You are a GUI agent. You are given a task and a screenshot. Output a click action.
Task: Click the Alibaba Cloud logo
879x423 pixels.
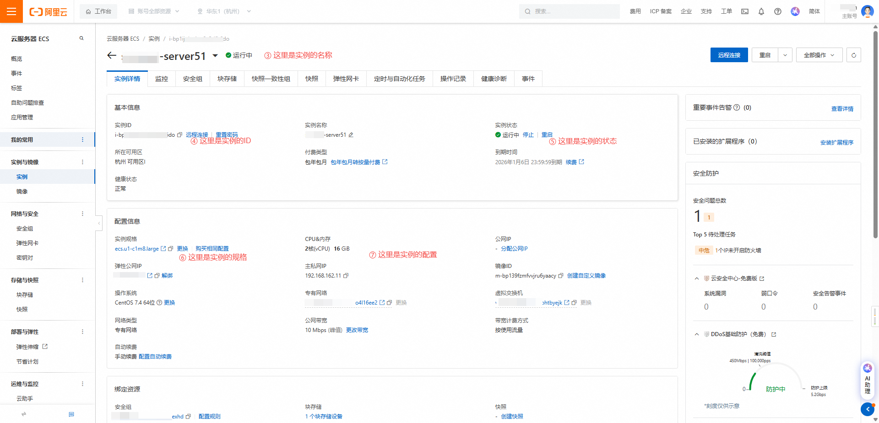(x=48, y=12)
